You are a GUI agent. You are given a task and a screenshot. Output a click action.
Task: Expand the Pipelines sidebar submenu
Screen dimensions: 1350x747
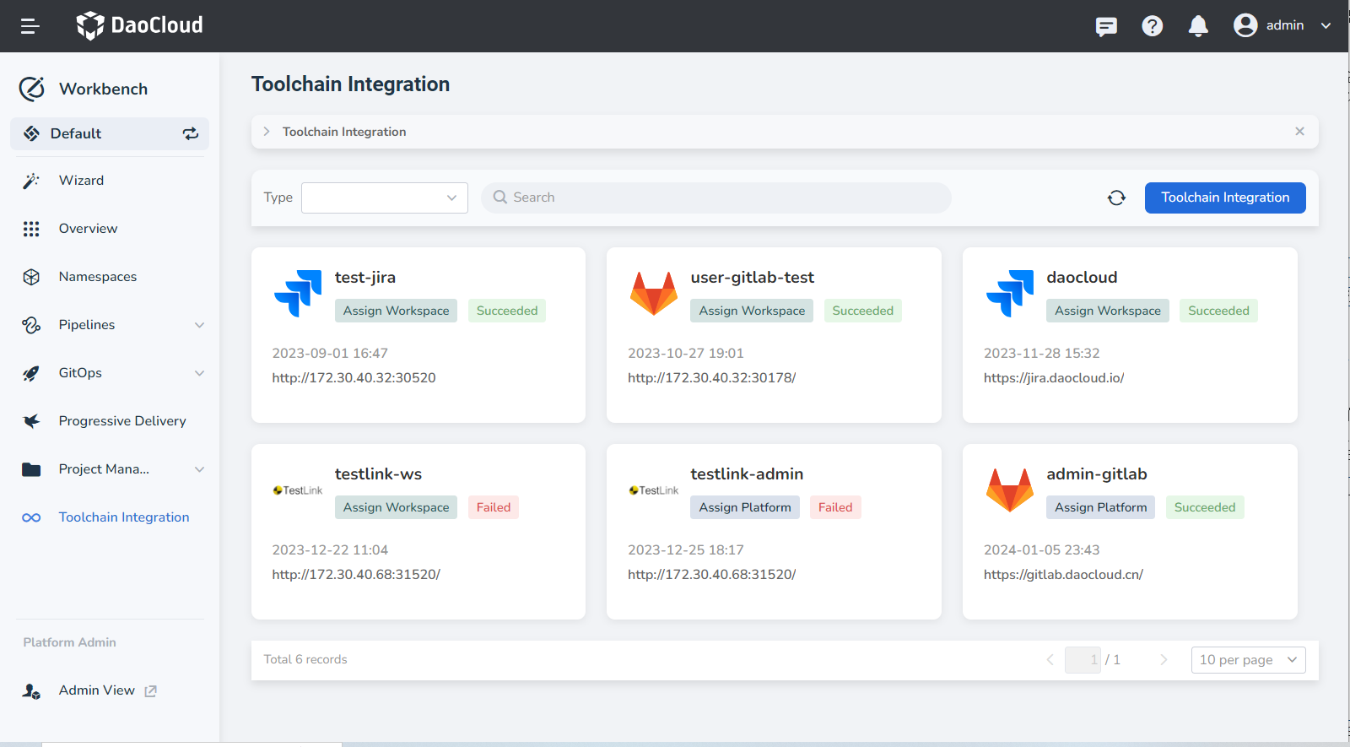[199, 325]
